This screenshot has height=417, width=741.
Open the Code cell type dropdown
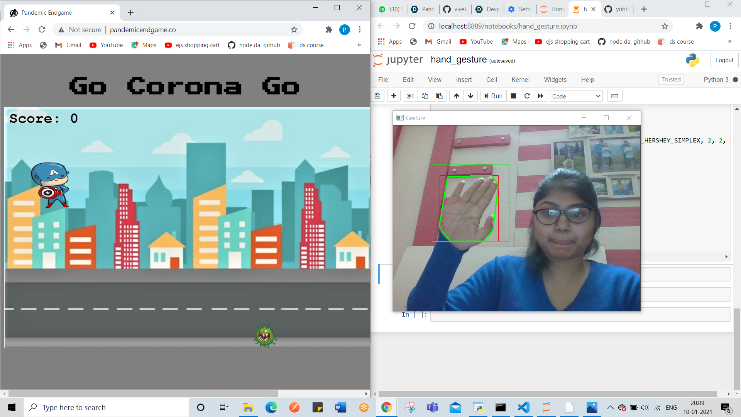(x=576, y=96)
